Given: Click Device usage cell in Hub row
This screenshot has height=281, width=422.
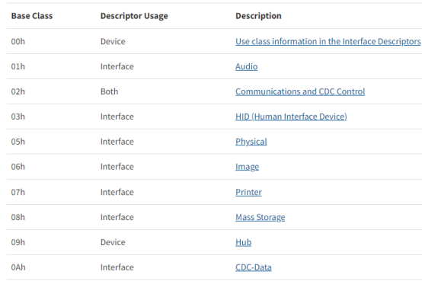Looking at the screenshot, I should 113,242.
